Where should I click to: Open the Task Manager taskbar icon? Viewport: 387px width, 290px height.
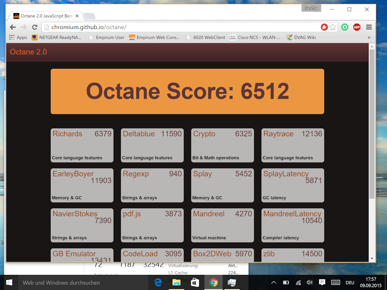[x=232, y=282]
